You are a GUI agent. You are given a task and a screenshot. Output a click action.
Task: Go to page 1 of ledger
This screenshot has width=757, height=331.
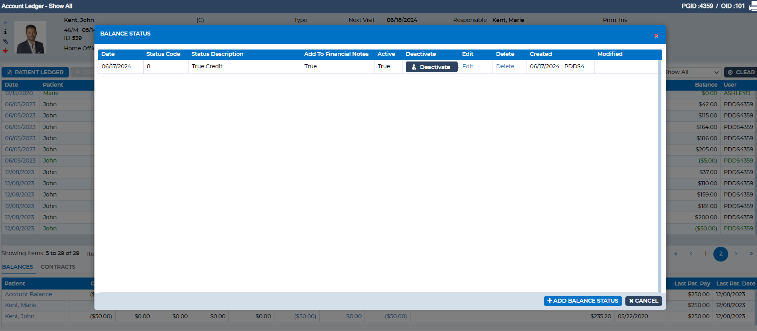tap(705, 254)
